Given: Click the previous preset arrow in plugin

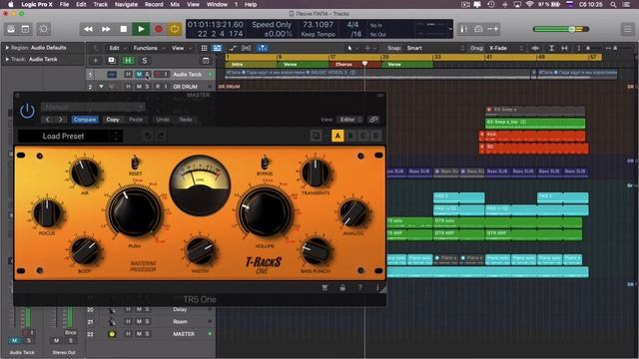Looking at the screenshot, I should (x=48, y=120).
